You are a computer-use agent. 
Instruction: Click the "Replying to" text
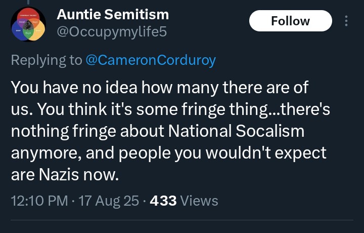[x=46, y=60]
